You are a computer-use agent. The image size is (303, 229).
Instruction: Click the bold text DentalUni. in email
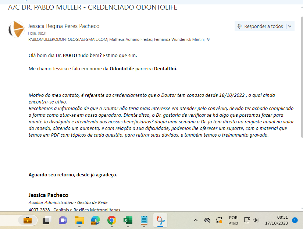165,68
